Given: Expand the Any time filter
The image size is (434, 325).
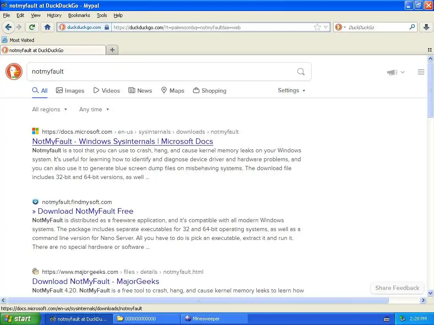Looking at the screenshot, I should pyautogui.click(x=94, y=110).
